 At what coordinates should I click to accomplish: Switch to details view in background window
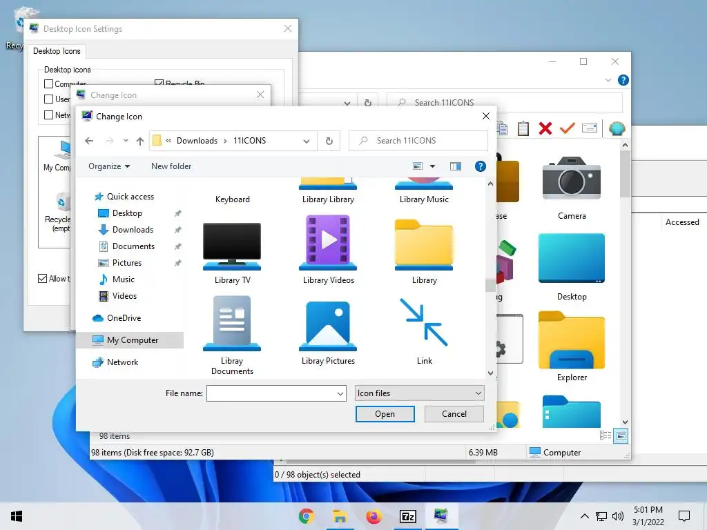pos(606,435)
